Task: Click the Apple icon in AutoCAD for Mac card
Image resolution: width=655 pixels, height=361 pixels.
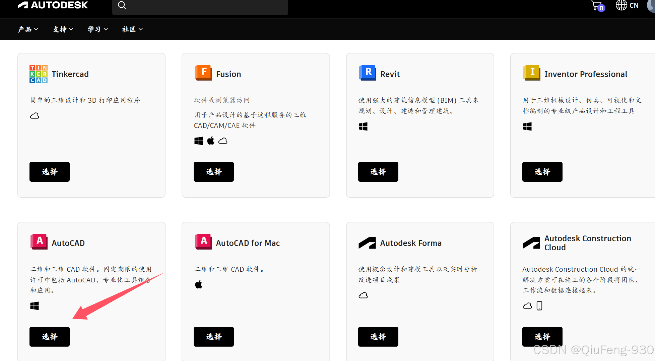Action: [199, 284]
